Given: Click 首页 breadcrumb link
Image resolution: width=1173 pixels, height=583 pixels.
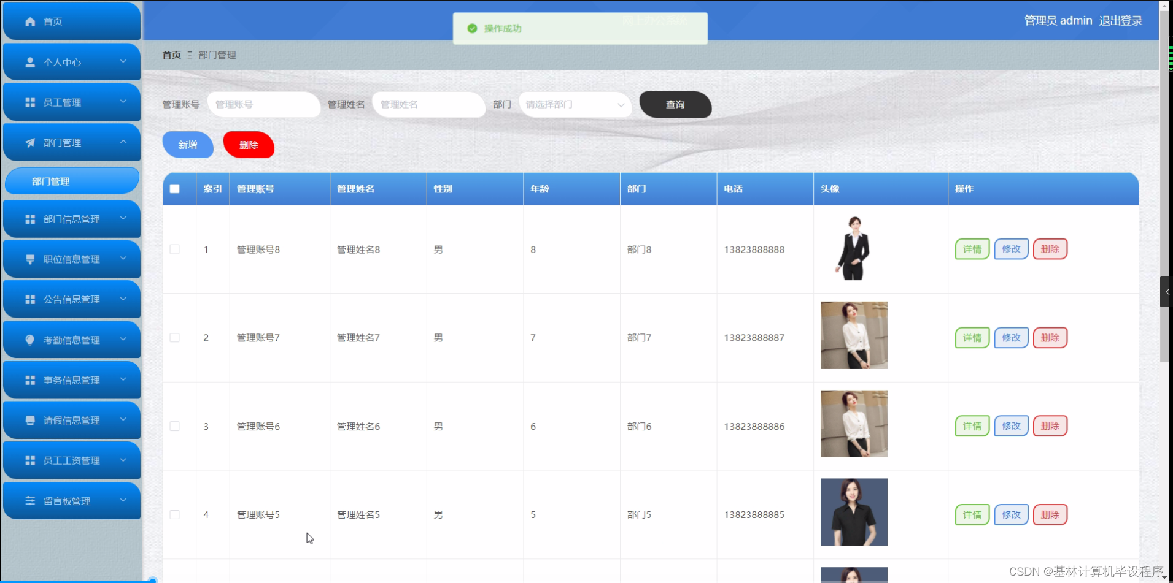Looking at the screenshot, I should pyautogui.click(x=171, y=55).
